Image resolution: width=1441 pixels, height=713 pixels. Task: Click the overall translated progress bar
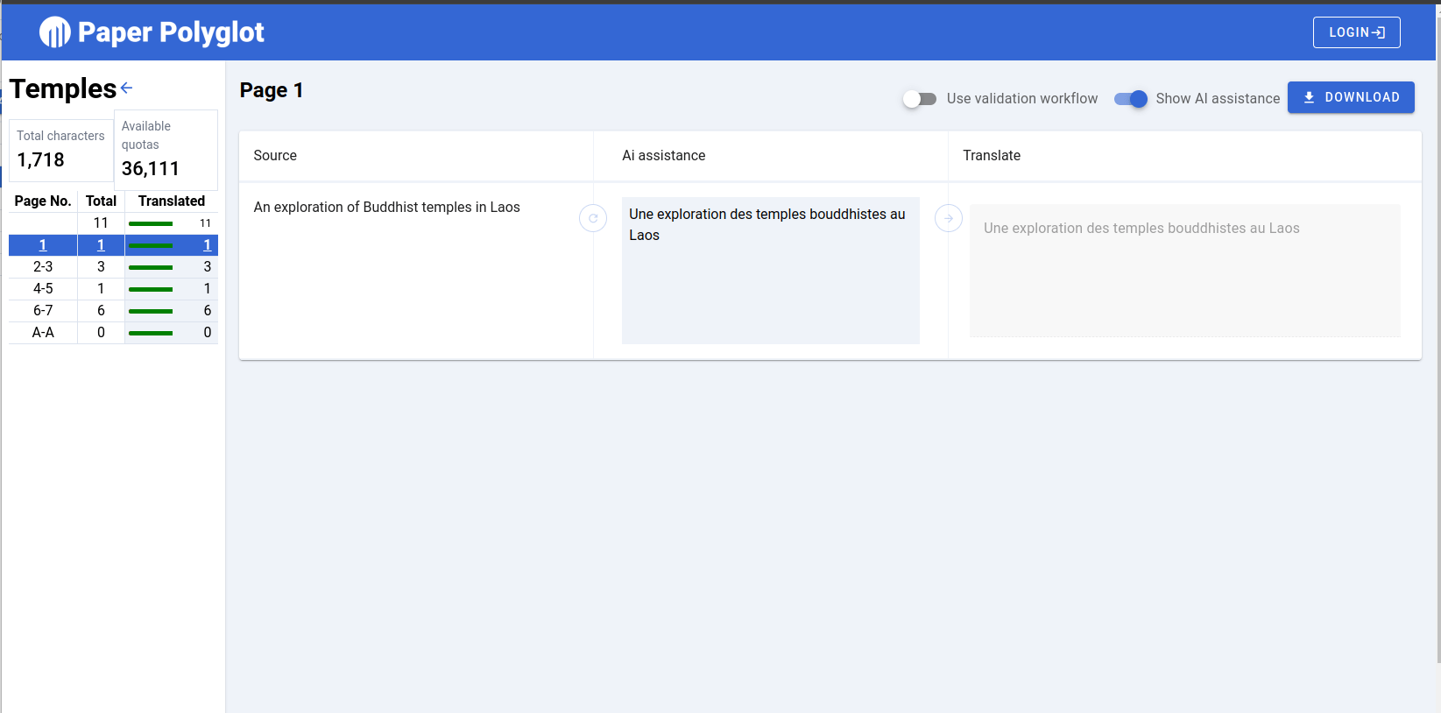151,223
